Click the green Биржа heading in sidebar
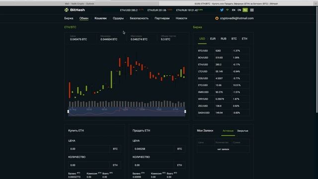The image size is (318, 179). click(197, 27)
